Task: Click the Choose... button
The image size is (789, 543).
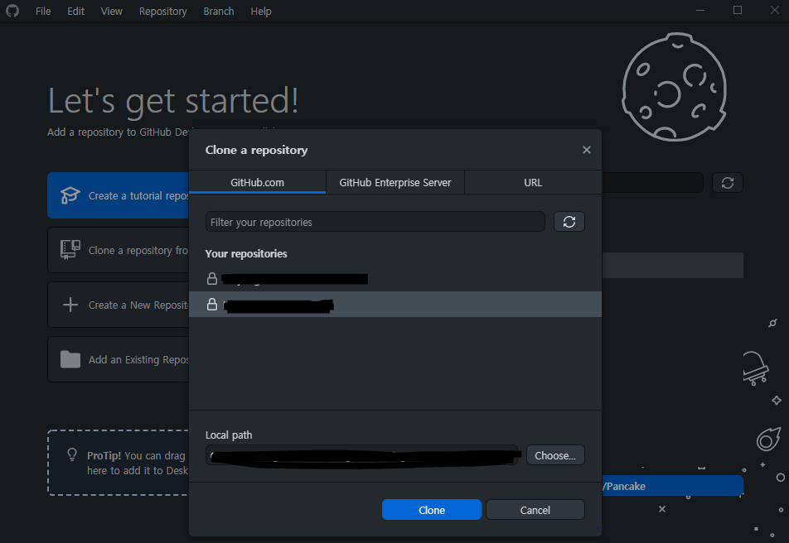Action: pyautogui.click(x=555, y=455)
